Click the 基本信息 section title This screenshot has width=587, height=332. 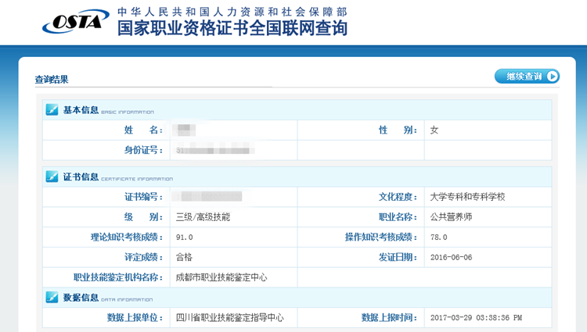(81, 110)
